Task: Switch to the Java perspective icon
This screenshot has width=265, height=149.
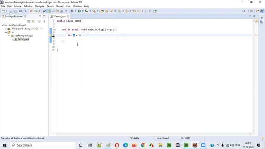Action: (x=262, y=11)
